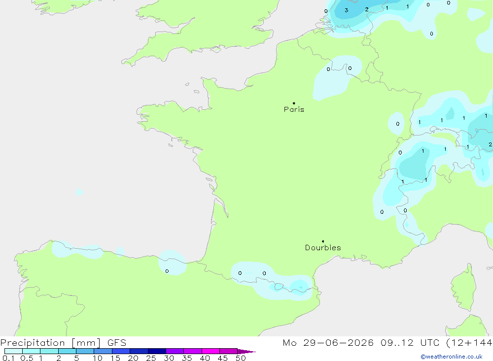Select the 5 mm legend color swatch

pos(85,351)
